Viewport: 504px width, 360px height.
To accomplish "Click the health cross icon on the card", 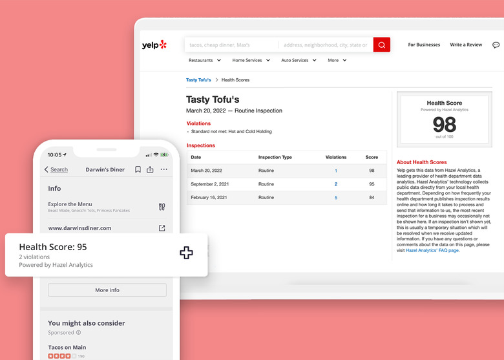I will [x=186, y=253].
